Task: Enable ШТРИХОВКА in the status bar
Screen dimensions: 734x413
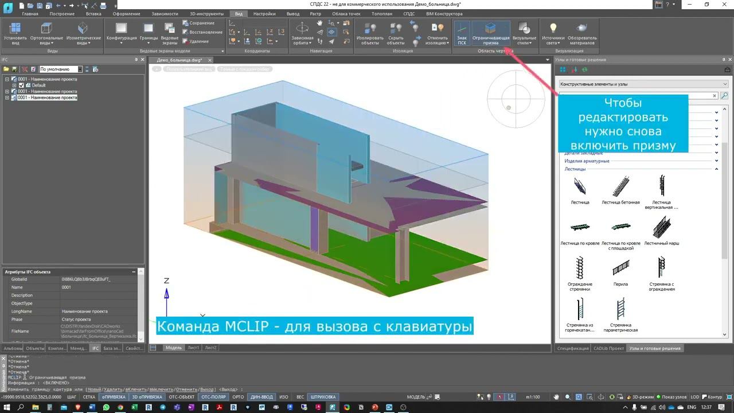Action: [323, 396]
